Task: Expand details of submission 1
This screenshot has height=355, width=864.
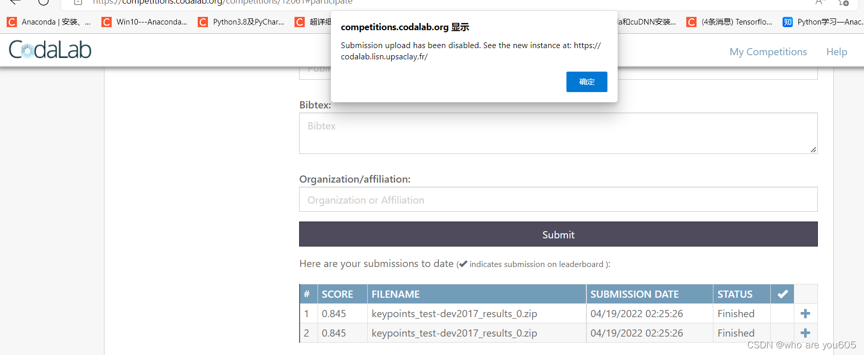Action: pyautogui.click(x=805, y=314)
